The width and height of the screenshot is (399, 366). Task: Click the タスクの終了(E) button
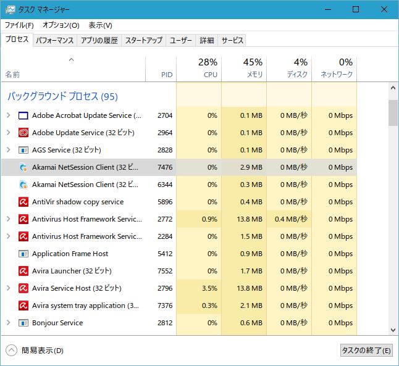[366, 351]
